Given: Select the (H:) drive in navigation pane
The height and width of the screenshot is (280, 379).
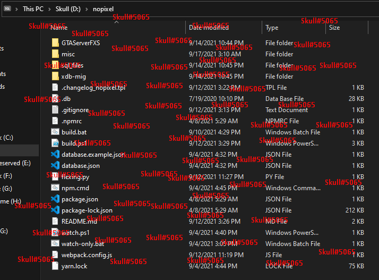Looking at the screenshot, I should (x=11, y=201).
